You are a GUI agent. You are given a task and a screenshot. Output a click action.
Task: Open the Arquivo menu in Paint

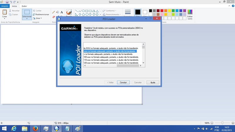(x=5, y=6)
